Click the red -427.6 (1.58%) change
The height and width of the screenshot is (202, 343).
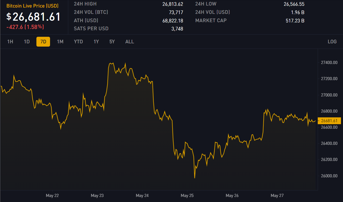tap(25, 27)
